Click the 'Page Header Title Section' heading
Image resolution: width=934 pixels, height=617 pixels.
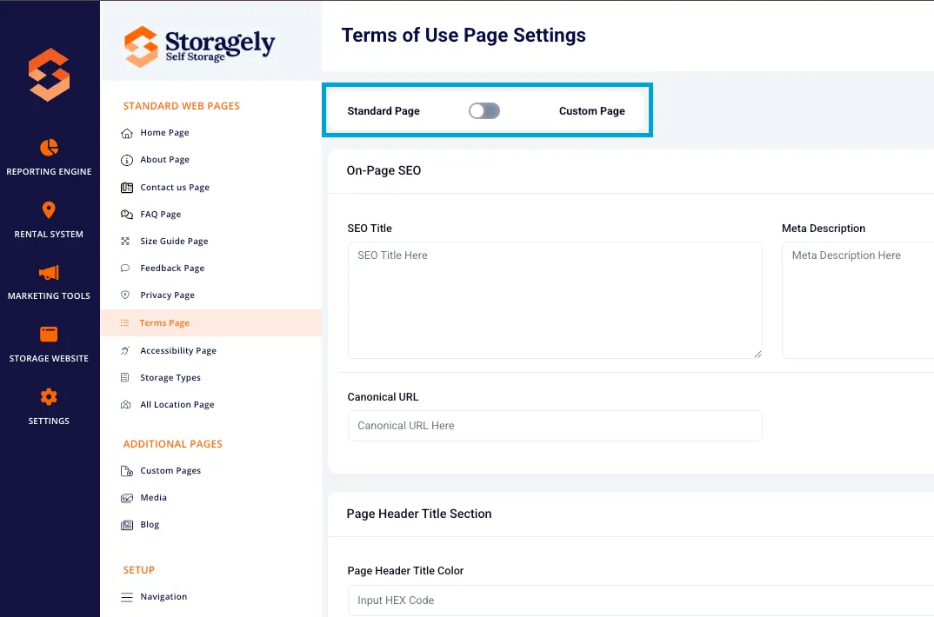pos(419,514)
